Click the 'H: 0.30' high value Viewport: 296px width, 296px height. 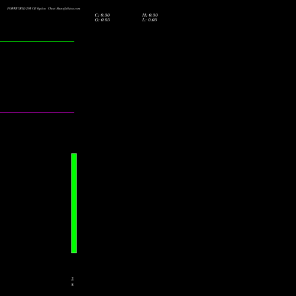pyautogui.click(x=150, y=15)
